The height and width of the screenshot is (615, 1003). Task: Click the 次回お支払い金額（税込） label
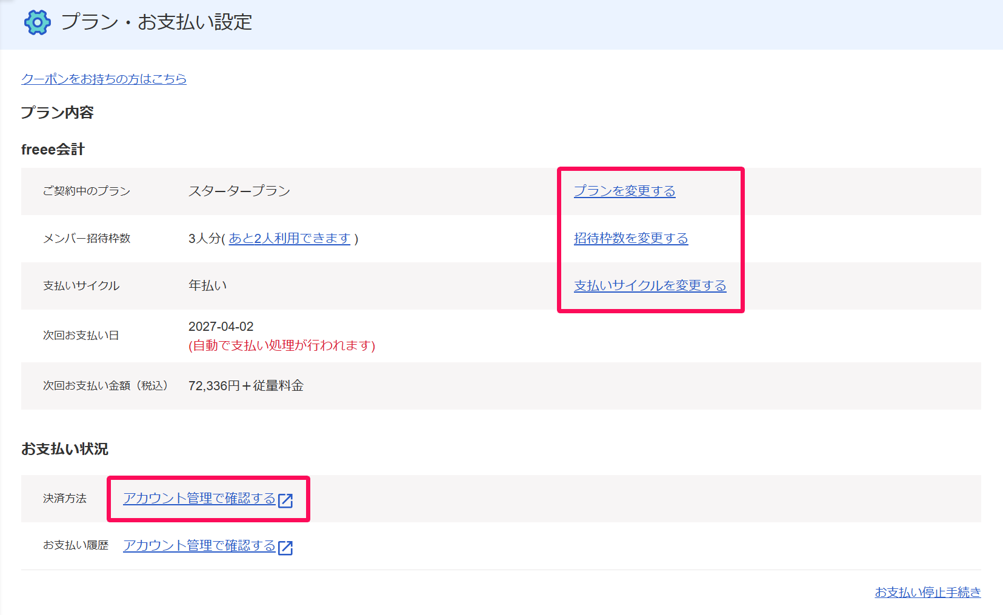pyautogui.click(x=105, y=386)
